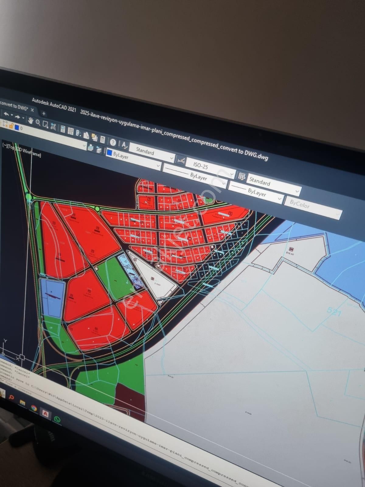The image size is (365, 487).
Task: Expand the ISO-25 dimension style dropdown
Action: (x=232, y=174)
